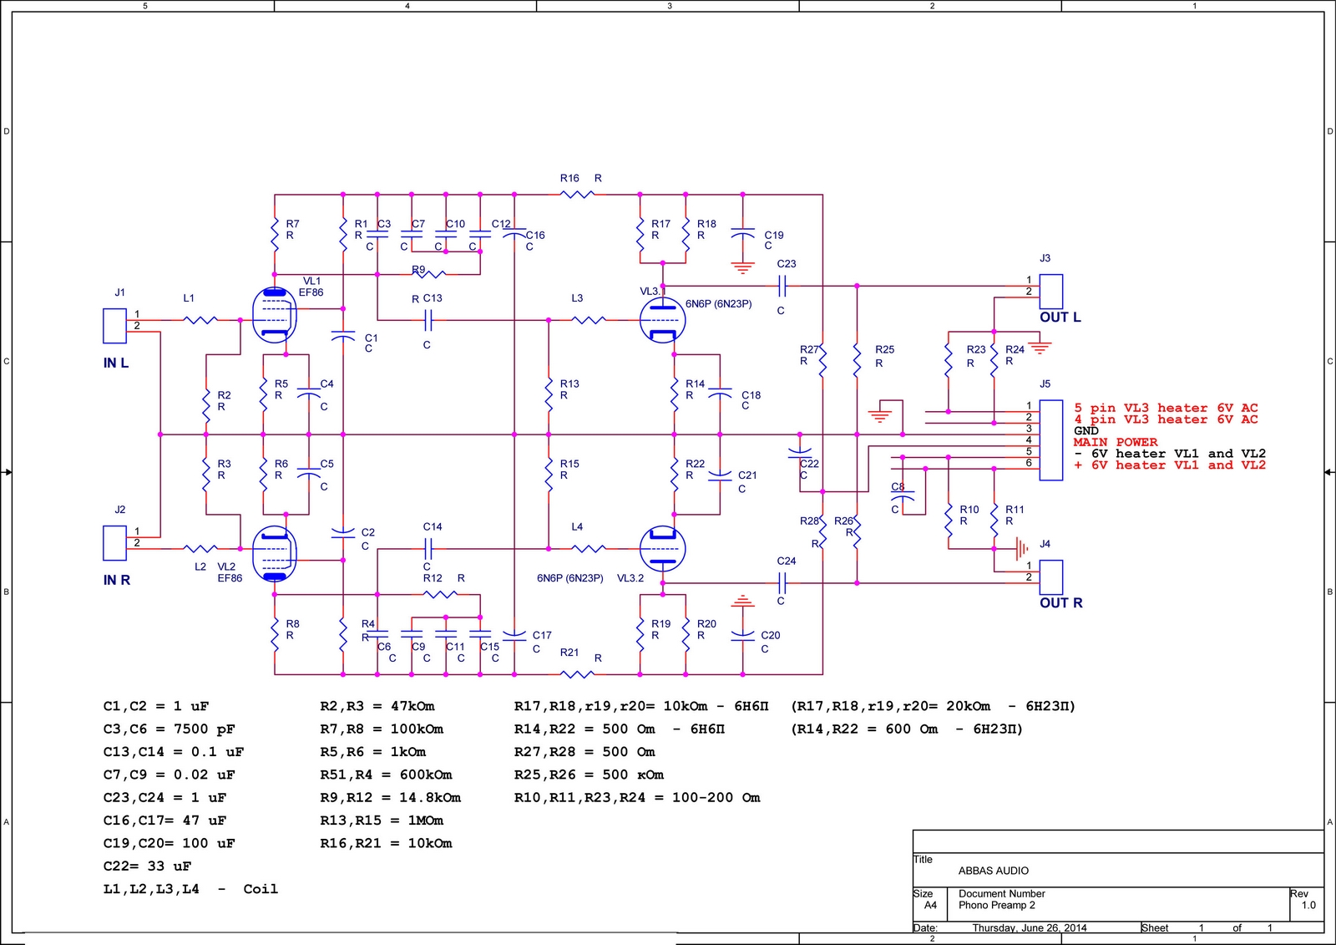
Task: Select the J1 input connector box
Action: pos(114,326)
